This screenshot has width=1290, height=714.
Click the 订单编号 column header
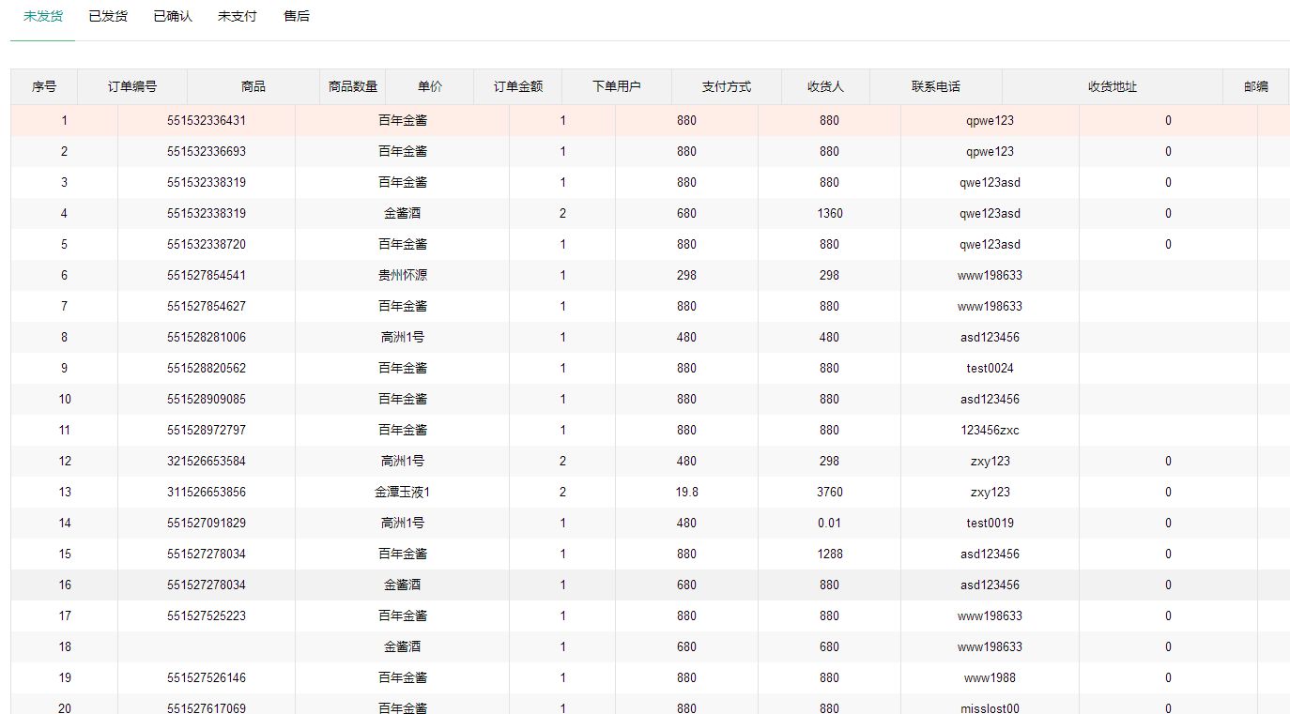132,86
